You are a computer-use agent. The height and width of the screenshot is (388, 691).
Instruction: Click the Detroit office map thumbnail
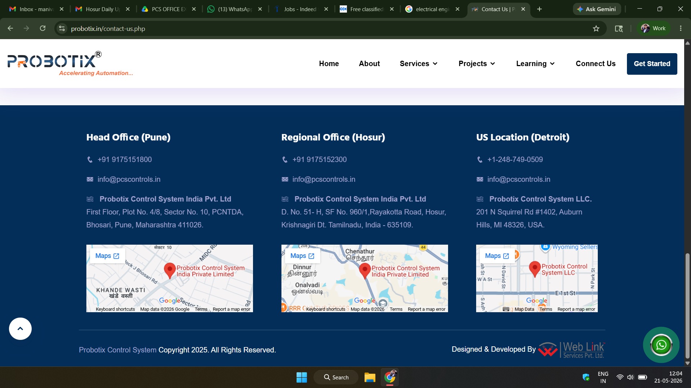pyautogui.click(x=537, y=278)
